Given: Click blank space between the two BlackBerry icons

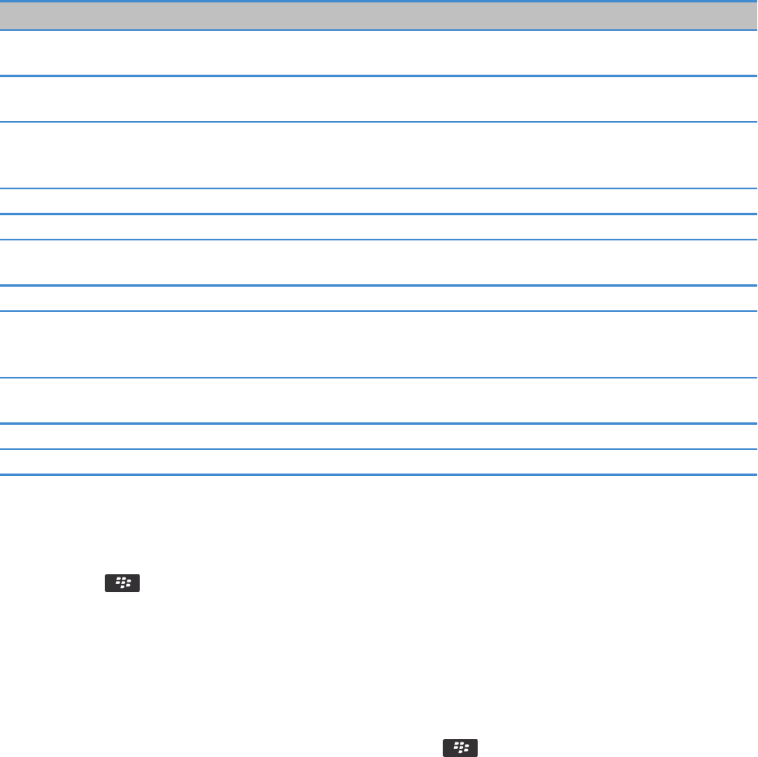Looking at the screenshot, I should tap(379, 665).
